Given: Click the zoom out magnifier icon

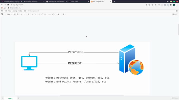Looking at the screenshot, I should 18,14.
